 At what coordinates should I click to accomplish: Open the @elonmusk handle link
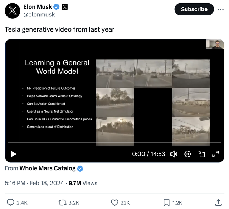39,15
